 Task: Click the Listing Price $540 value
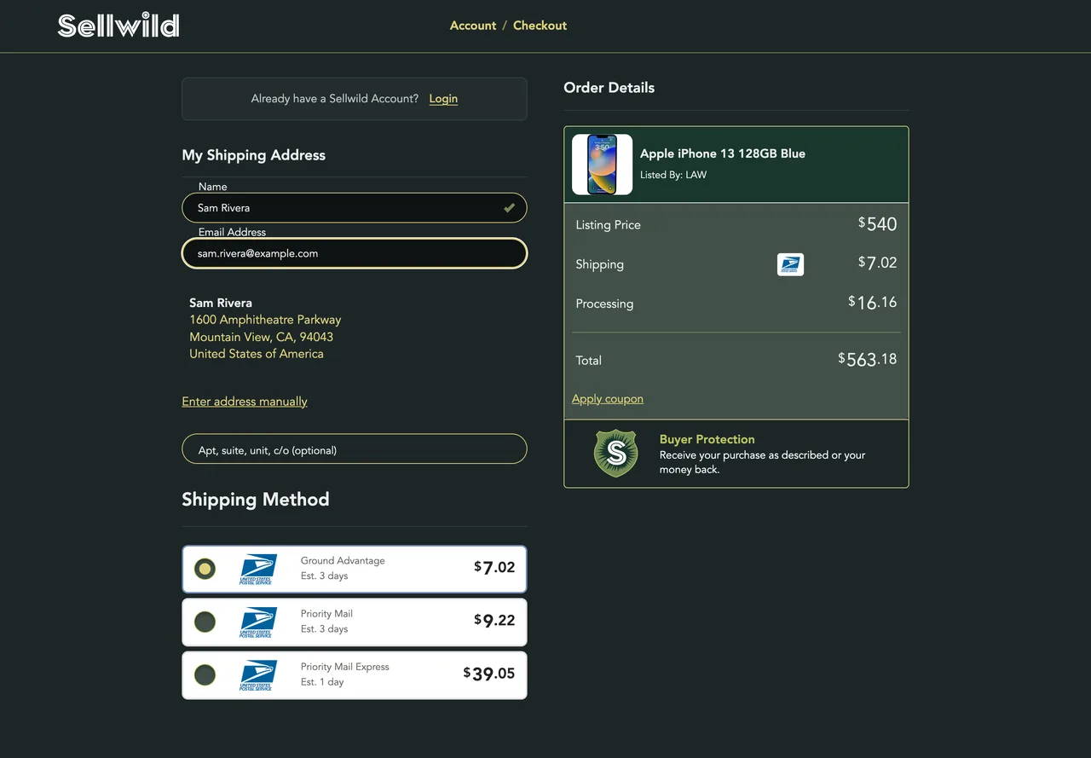(878, 224)
